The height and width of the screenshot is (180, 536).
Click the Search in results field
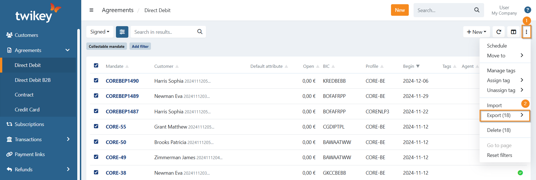pyautogui.click(x=164, y=32)
